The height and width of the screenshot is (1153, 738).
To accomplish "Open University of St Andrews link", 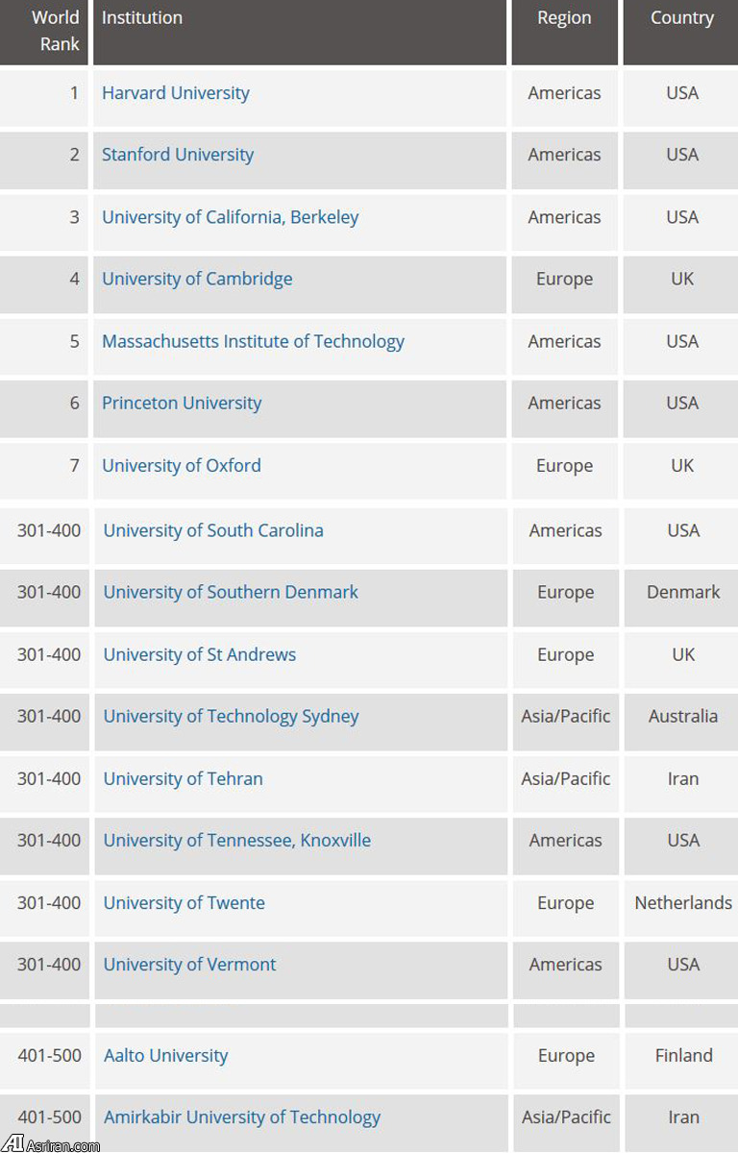I will point(200,654).
